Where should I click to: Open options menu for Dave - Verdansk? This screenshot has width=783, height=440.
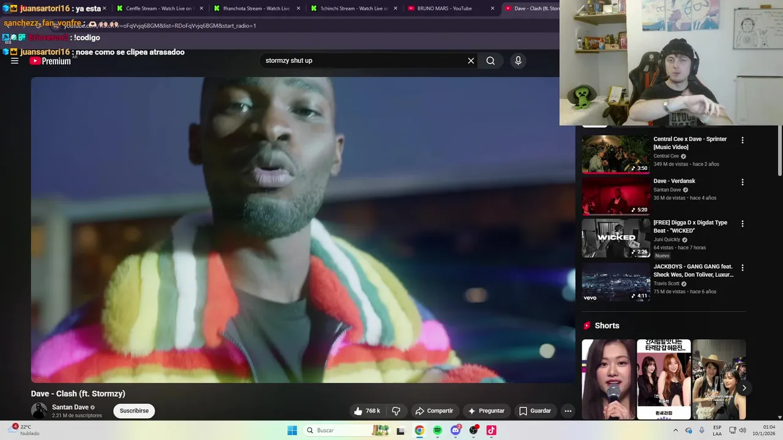pos(743,182)
